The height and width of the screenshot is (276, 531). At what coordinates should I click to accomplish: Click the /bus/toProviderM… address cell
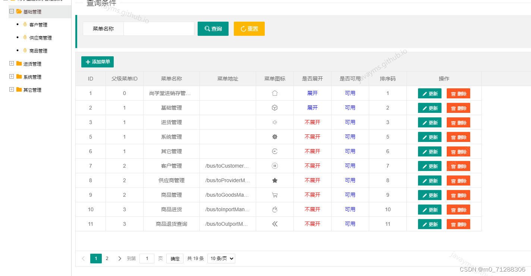point(227,180)
